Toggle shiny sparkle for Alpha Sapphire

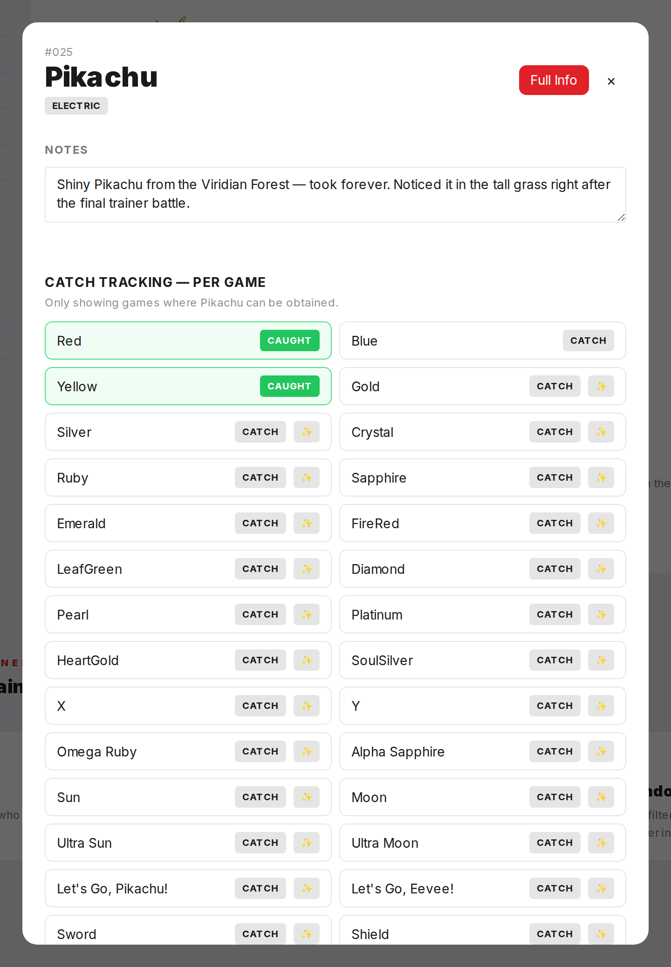click(601, 751)
